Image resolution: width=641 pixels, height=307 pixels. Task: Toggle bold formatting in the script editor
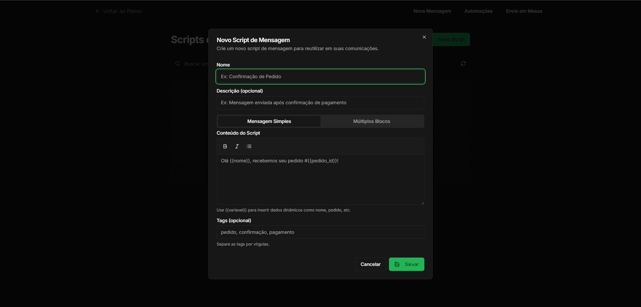pos(225,146)
